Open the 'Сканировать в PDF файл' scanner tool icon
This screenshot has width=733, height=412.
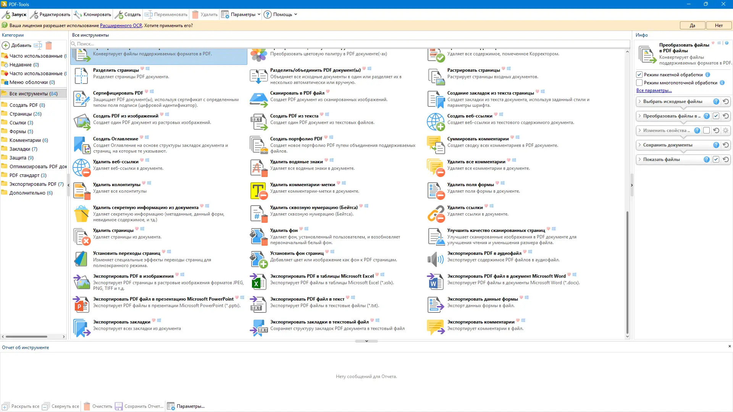258,99
